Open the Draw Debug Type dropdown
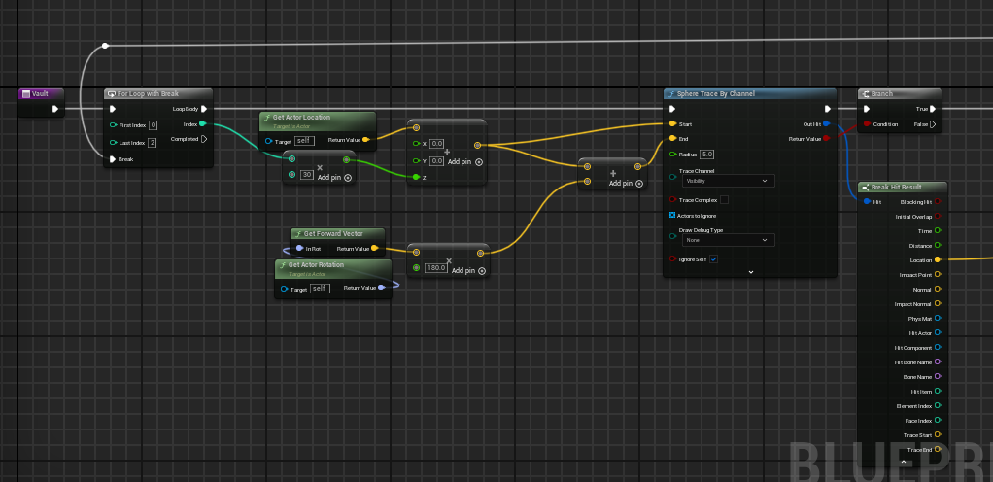The height and width of the screenshot is (482, 993). [x=728, y=239]
